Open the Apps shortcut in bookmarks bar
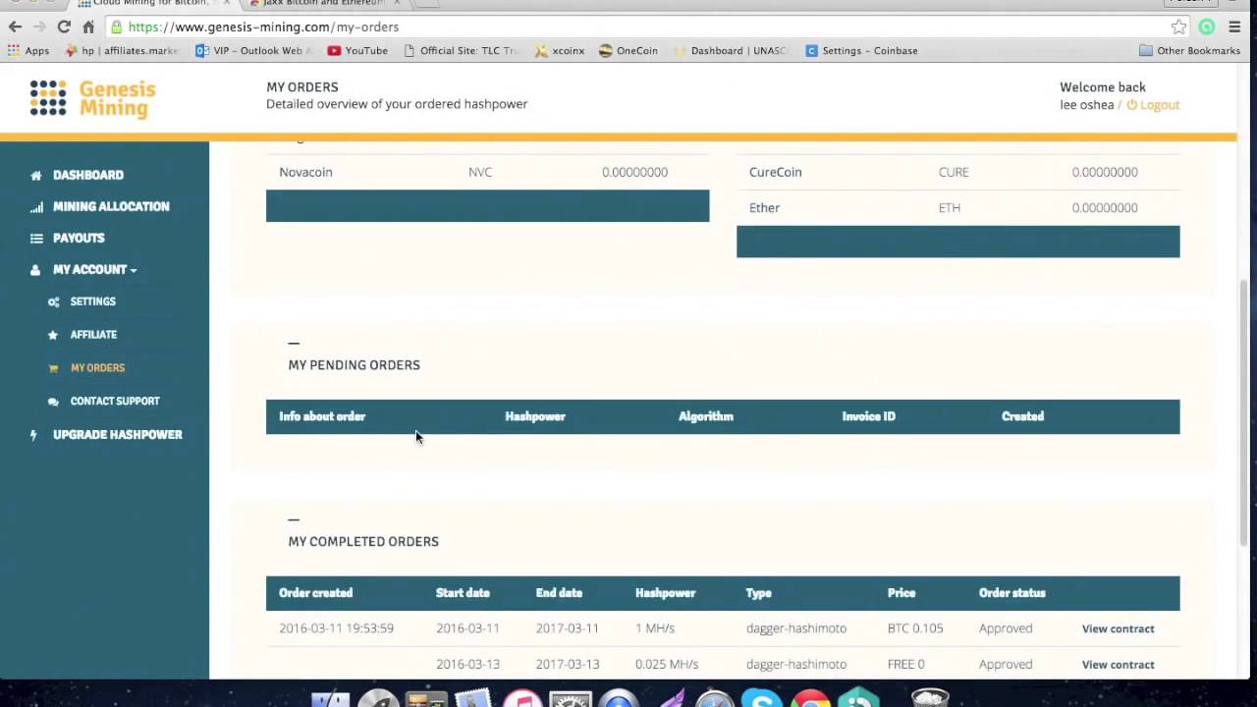The width and height of the screenshot is (1257, 707). tap(28, 50)
